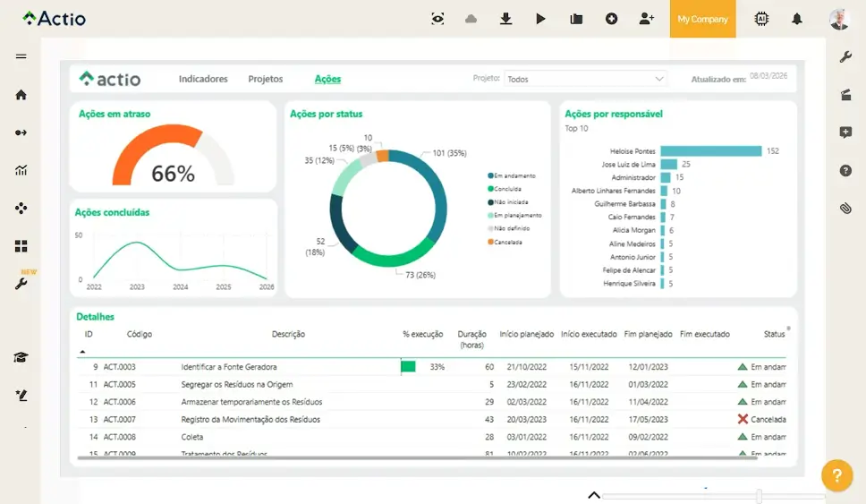The height and width of the screenshot is (504, 866).
Task: Switch to the Projetos tab
Action: 265,79
